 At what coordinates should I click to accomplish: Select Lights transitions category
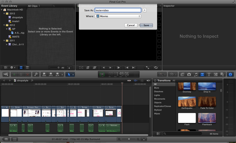click(x=157, y=95)
